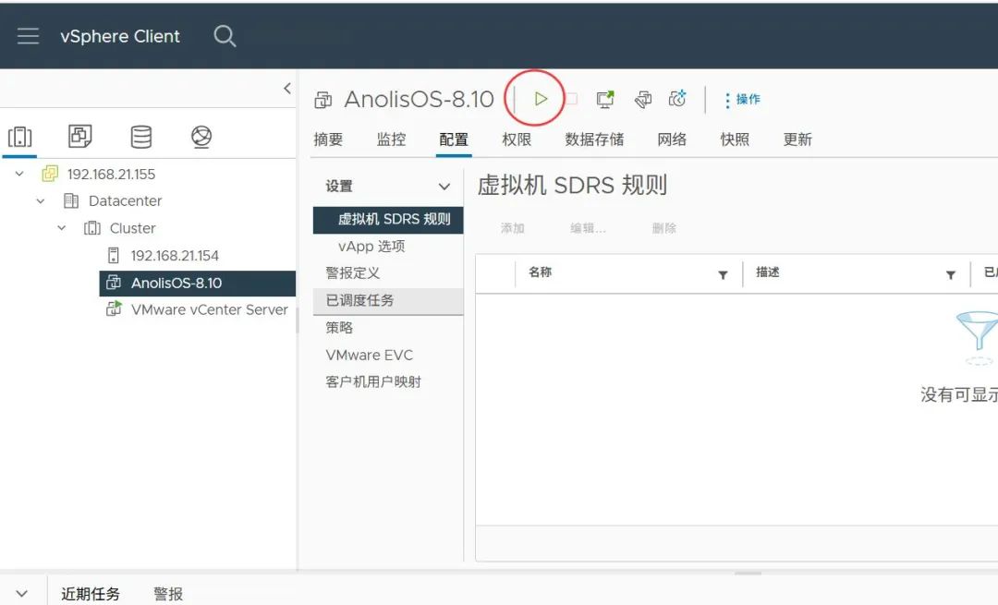Click the edit VM settings icon
998x605 pixels.
click(x=643, y=99)
